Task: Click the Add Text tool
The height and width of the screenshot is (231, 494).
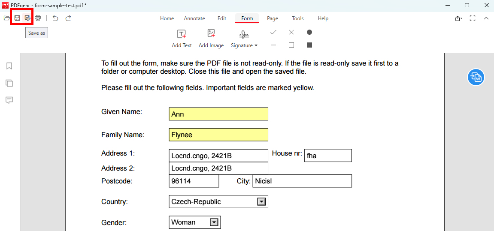Action: 182,39
